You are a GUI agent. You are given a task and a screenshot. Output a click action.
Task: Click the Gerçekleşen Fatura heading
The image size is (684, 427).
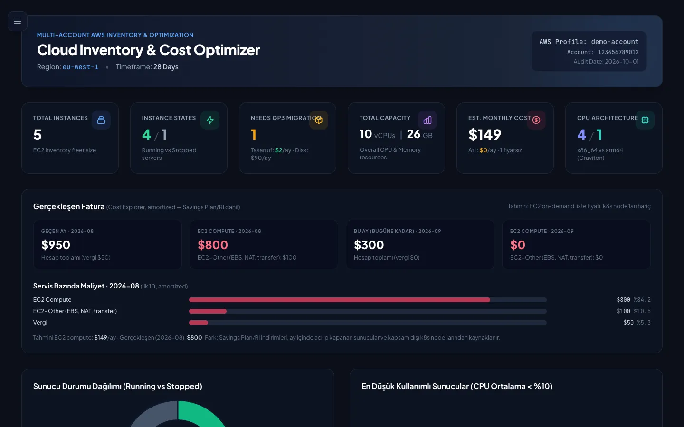click(69, 206)
